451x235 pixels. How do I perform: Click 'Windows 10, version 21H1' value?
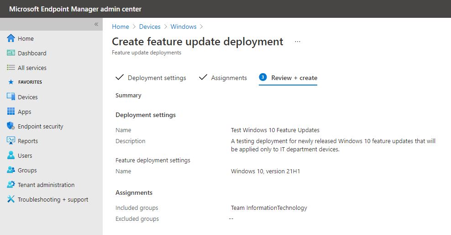click(x=266, y=171)
